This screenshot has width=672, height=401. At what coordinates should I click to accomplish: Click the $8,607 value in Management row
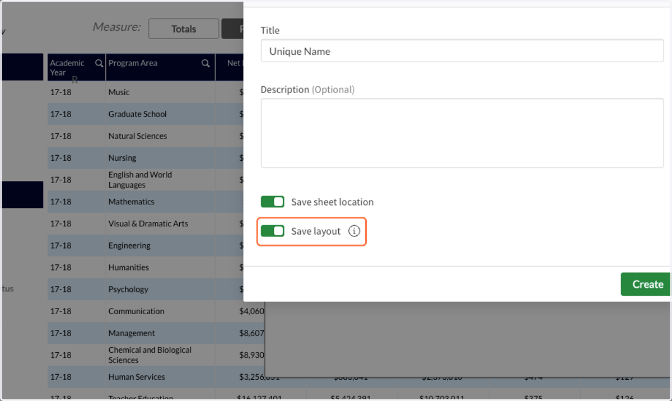coord(251,333)
